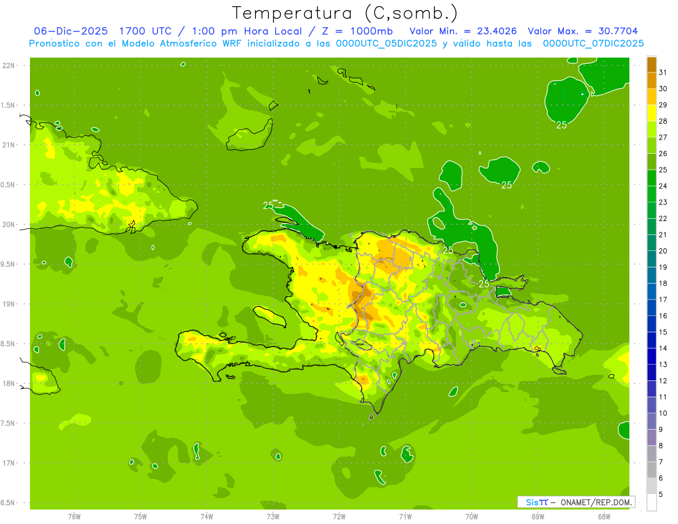678x524 pixels.
Task: Click the dark blue legend swatch between 13 and 14
Action: (x=651, y=356)
